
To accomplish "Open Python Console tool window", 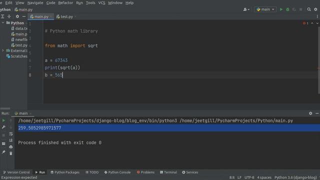I will pos(117,172).
